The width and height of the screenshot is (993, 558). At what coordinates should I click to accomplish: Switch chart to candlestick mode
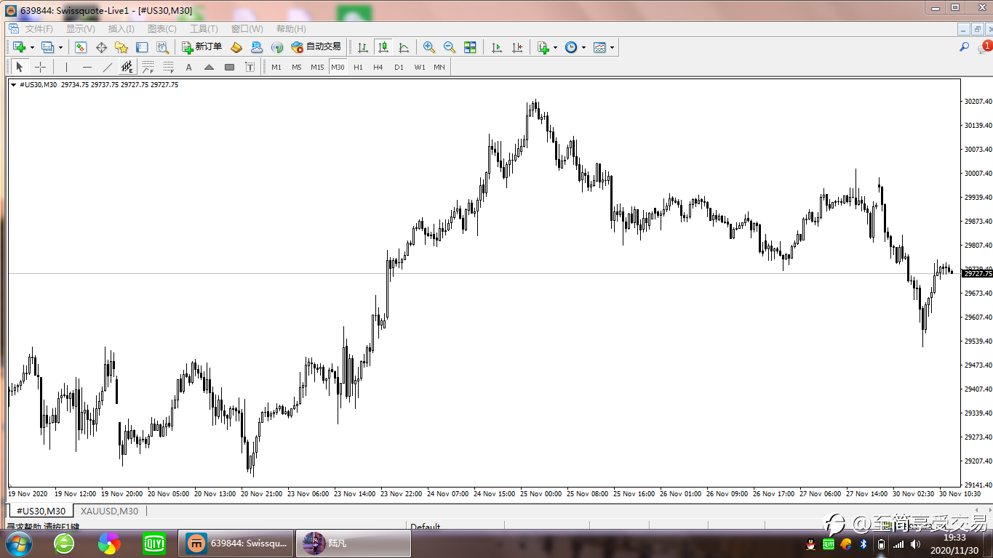point(383,47)
